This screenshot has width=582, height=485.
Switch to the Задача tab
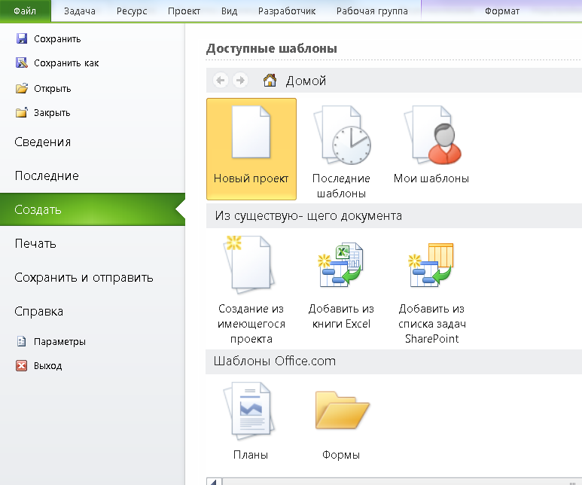click(79, 11)
